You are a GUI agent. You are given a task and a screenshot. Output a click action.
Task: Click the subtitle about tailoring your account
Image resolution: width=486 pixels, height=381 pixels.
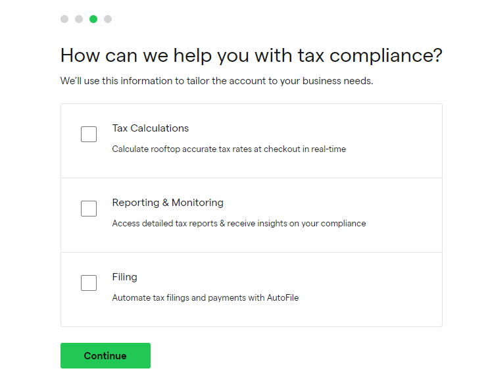coord(217,82)
